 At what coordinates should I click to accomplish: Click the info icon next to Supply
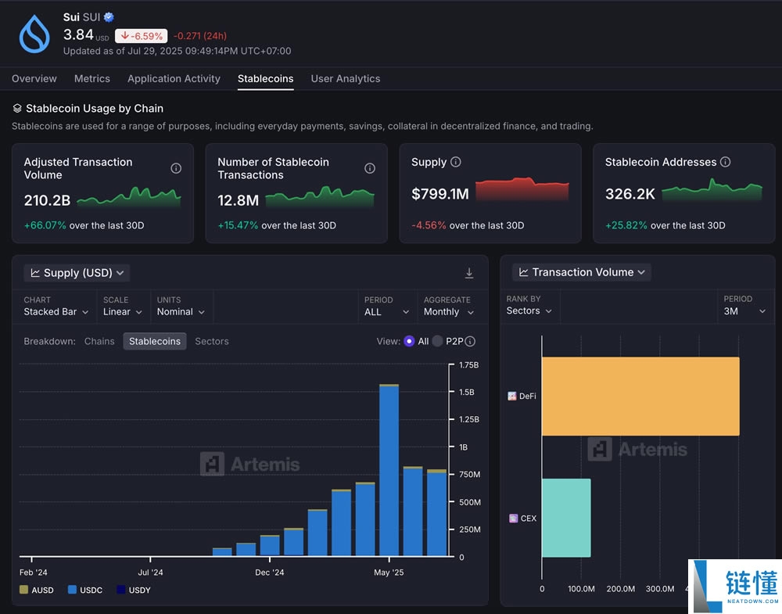point(456,162)
